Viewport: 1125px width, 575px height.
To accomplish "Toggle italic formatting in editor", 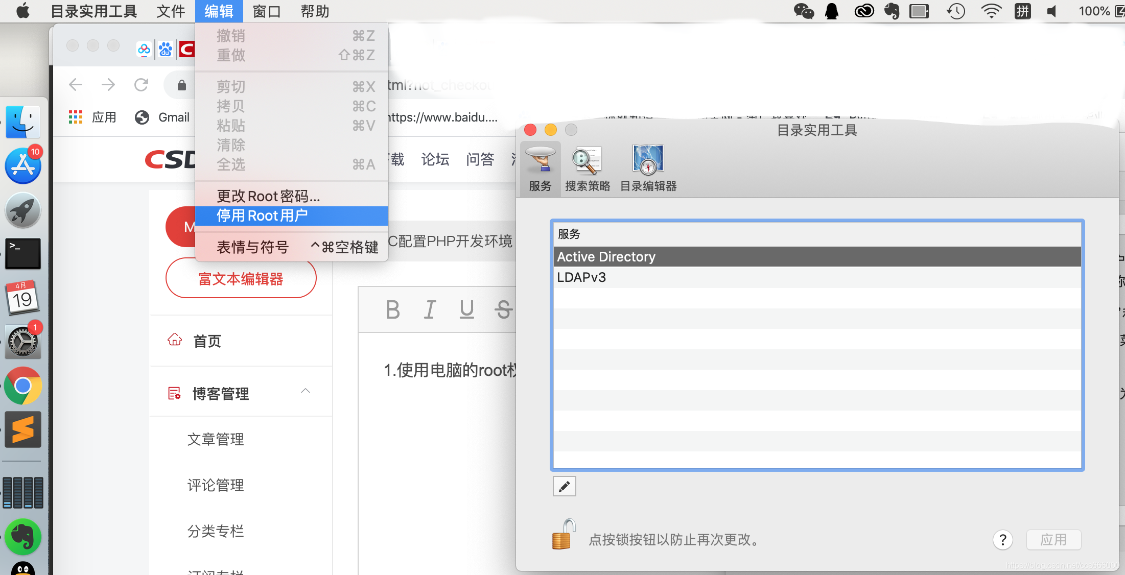I will [x=430, y=309].
